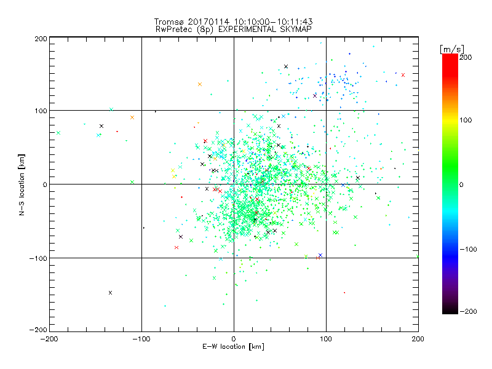Viewport: 492px width, 369px height.
Task: Click the N-S axis tick label '200'
Action: click(x=41, y=39)
